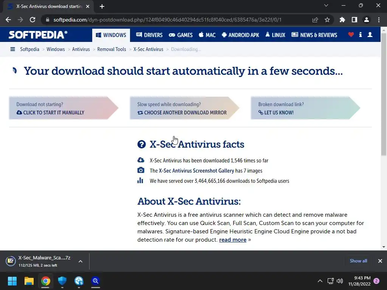Go to X-Sec Antivirus breadcrumb link

148,49
